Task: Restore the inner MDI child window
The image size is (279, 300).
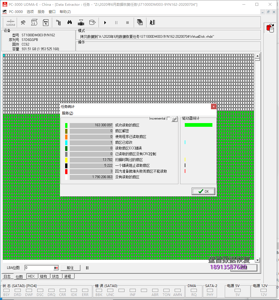Action: pyautogui.click(x=268, y=12)
